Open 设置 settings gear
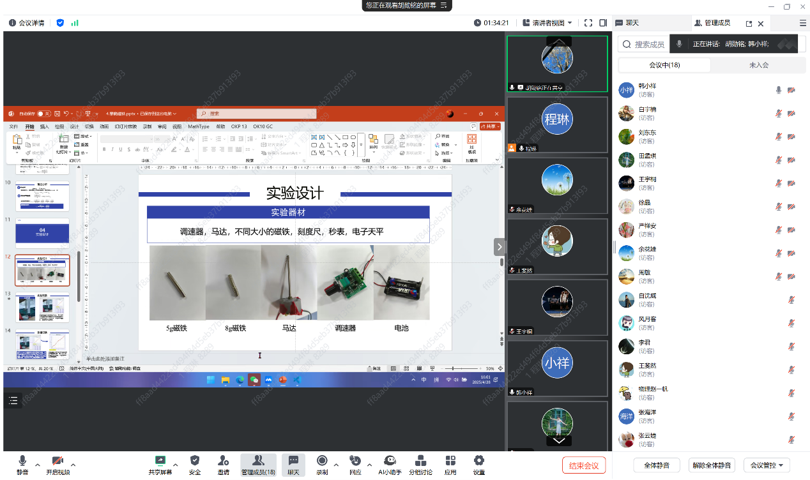The height and width of the screenshot is (480, 810). [478, 461]
